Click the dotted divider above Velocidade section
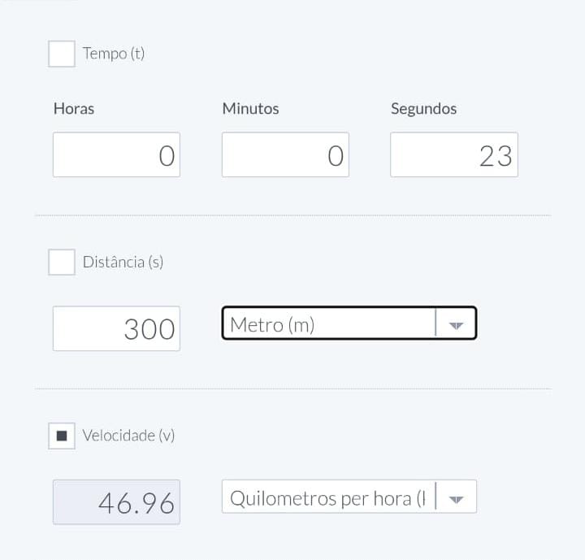The image size is (585, 560). click(x=292, y=389)
